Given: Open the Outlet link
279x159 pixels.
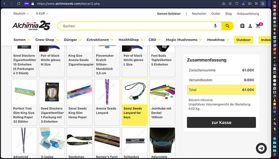Looking at the screenshot, I should [x=216, y=14].
